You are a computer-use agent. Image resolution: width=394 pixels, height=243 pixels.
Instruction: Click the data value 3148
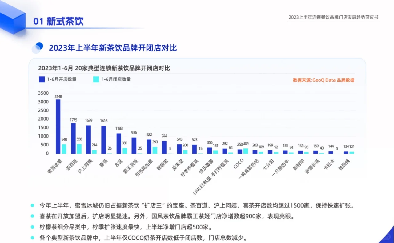tap(58, 97)
